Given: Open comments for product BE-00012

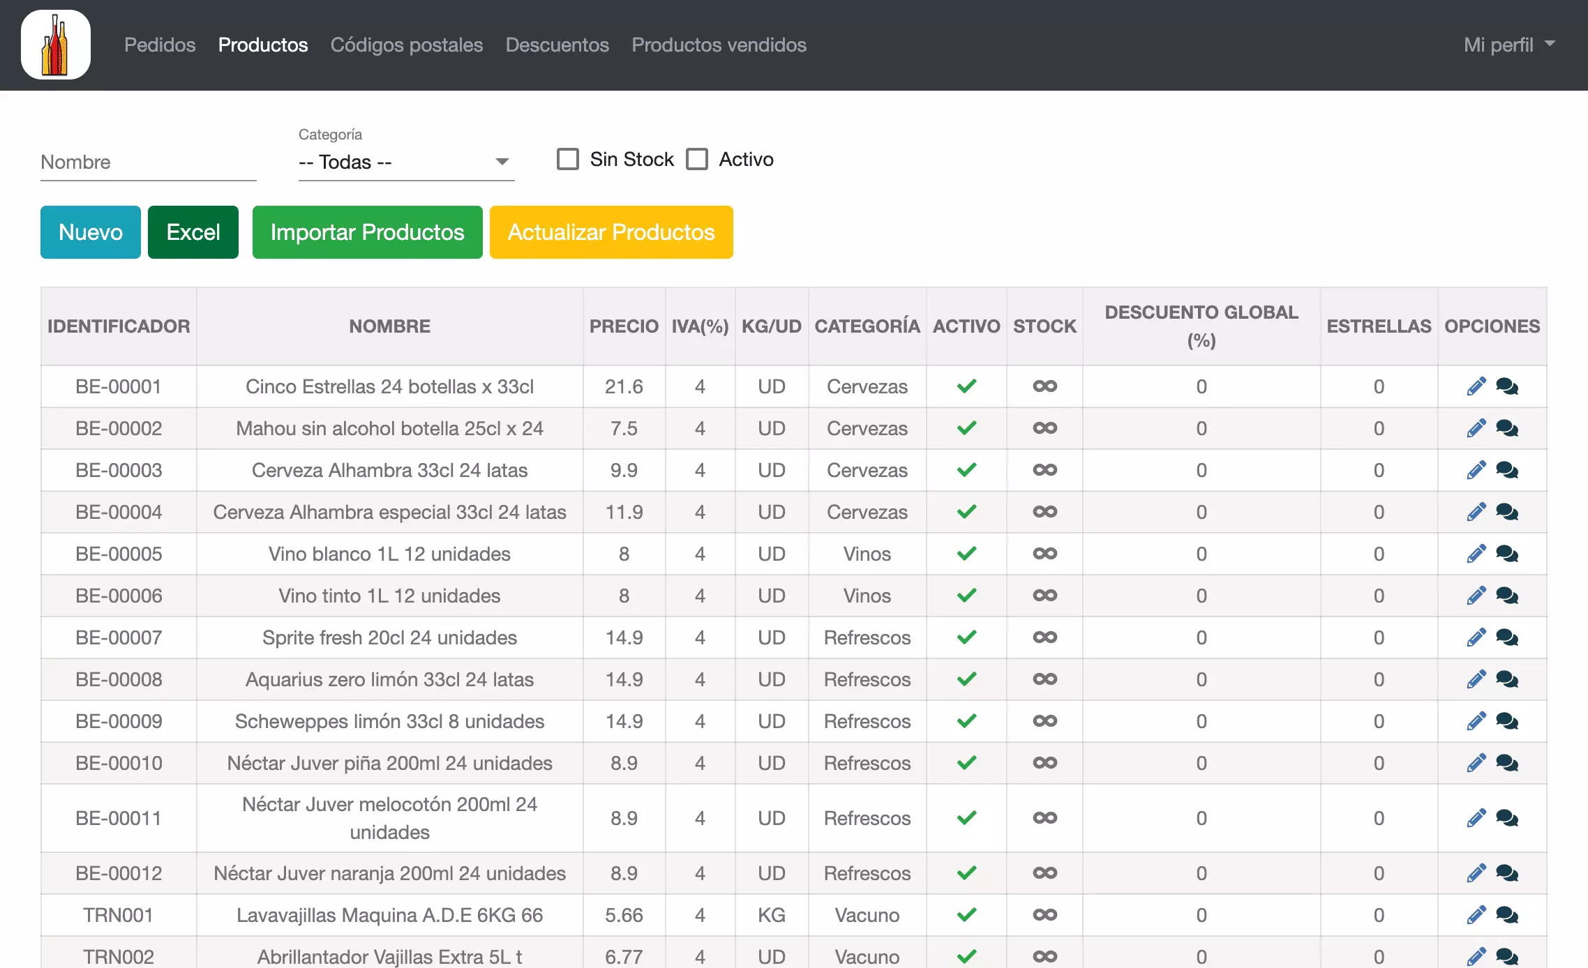Looking at the screenshot, I should point(1507,873).
